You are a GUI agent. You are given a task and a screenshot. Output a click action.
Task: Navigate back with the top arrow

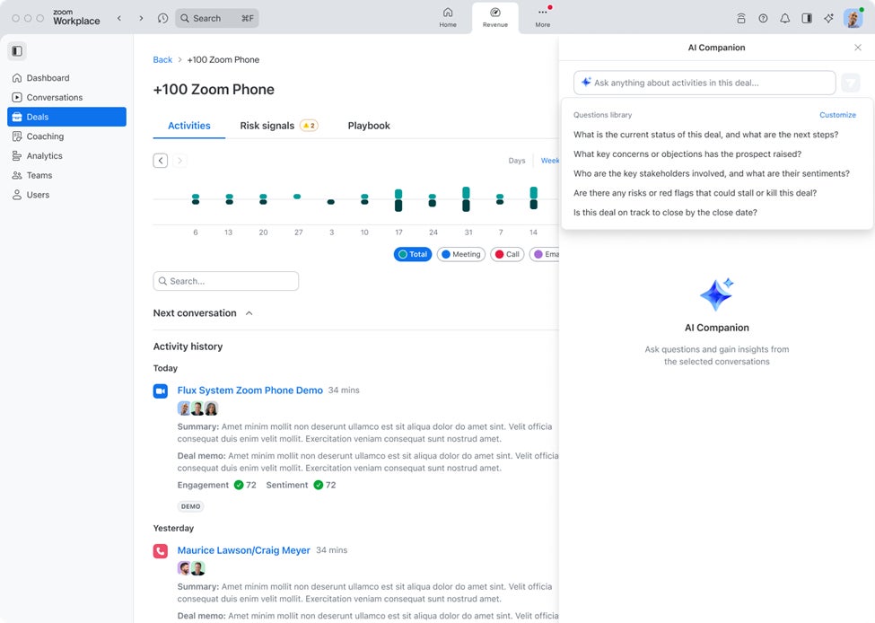pyautogui.click(x=118, y=19)
